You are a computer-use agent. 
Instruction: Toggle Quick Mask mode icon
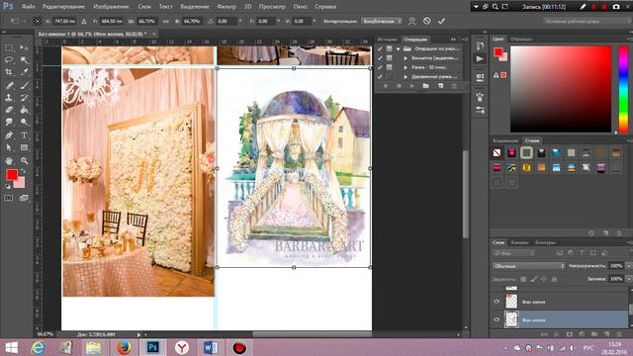coord(9,198)
